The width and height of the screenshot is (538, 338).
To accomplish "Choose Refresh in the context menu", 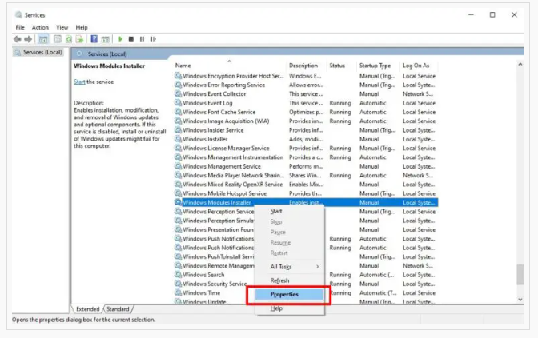I will [289, 280].
